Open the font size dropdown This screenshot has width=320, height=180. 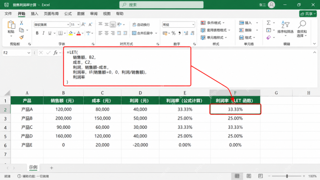(78, 24)
